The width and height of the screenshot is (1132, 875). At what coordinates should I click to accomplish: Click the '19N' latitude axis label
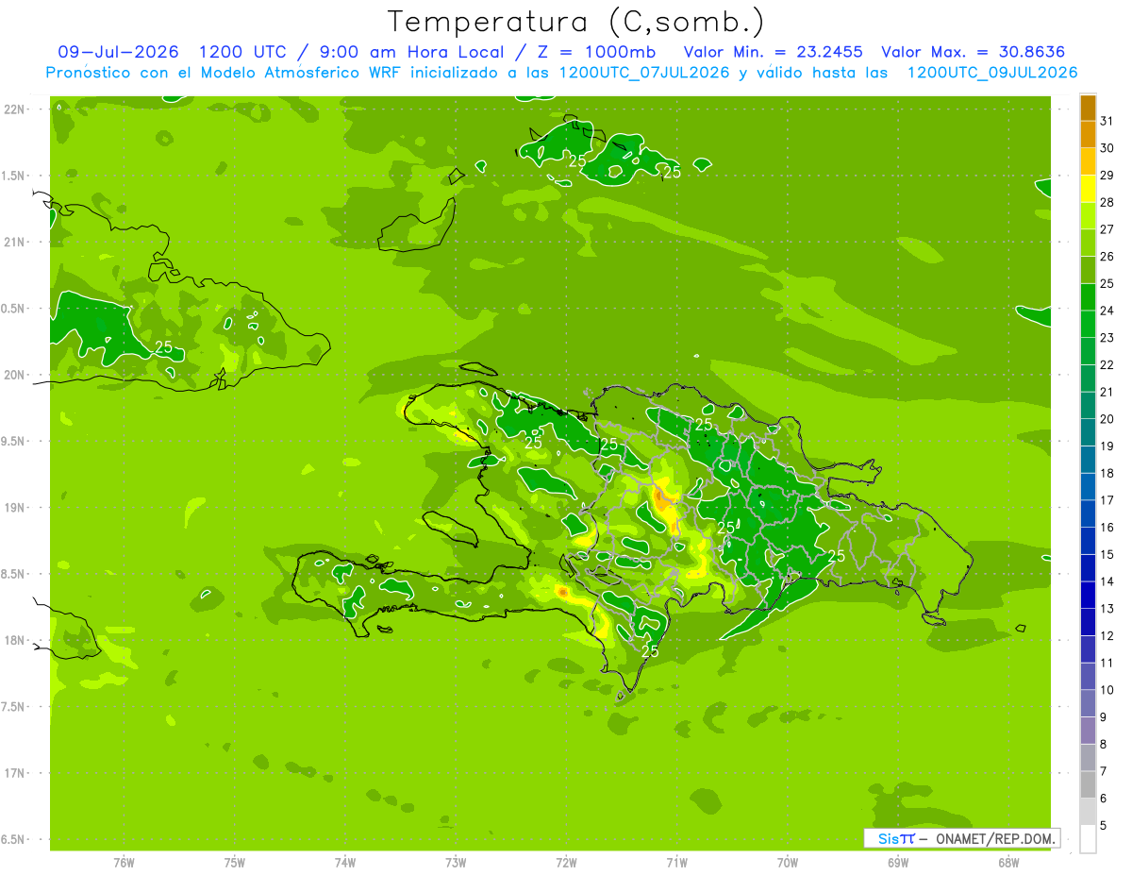15,507
